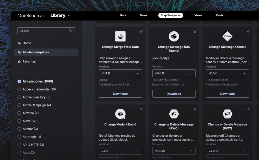The width and height of the screenshot is (259, 160).
Task: Click the Change Merge Field Data template icon
Action: coord(120,36)
